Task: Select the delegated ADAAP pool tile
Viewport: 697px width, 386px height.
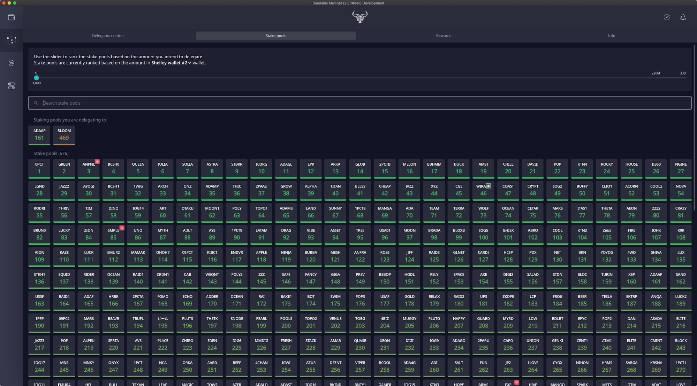Action: point(39,135)
